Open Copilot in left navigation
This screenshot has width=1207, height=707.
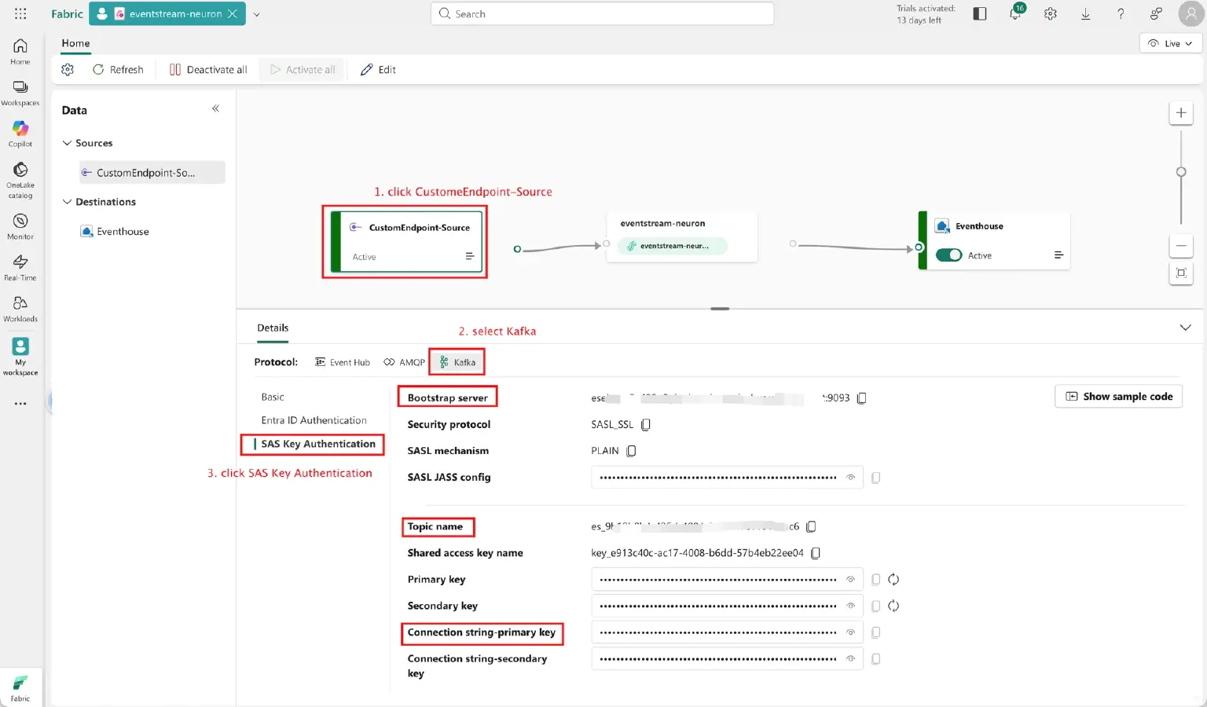coord(20,133)
